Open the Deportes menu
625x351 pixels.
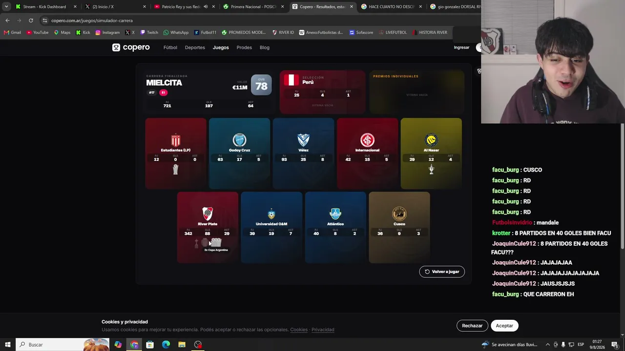pos(195,47)
